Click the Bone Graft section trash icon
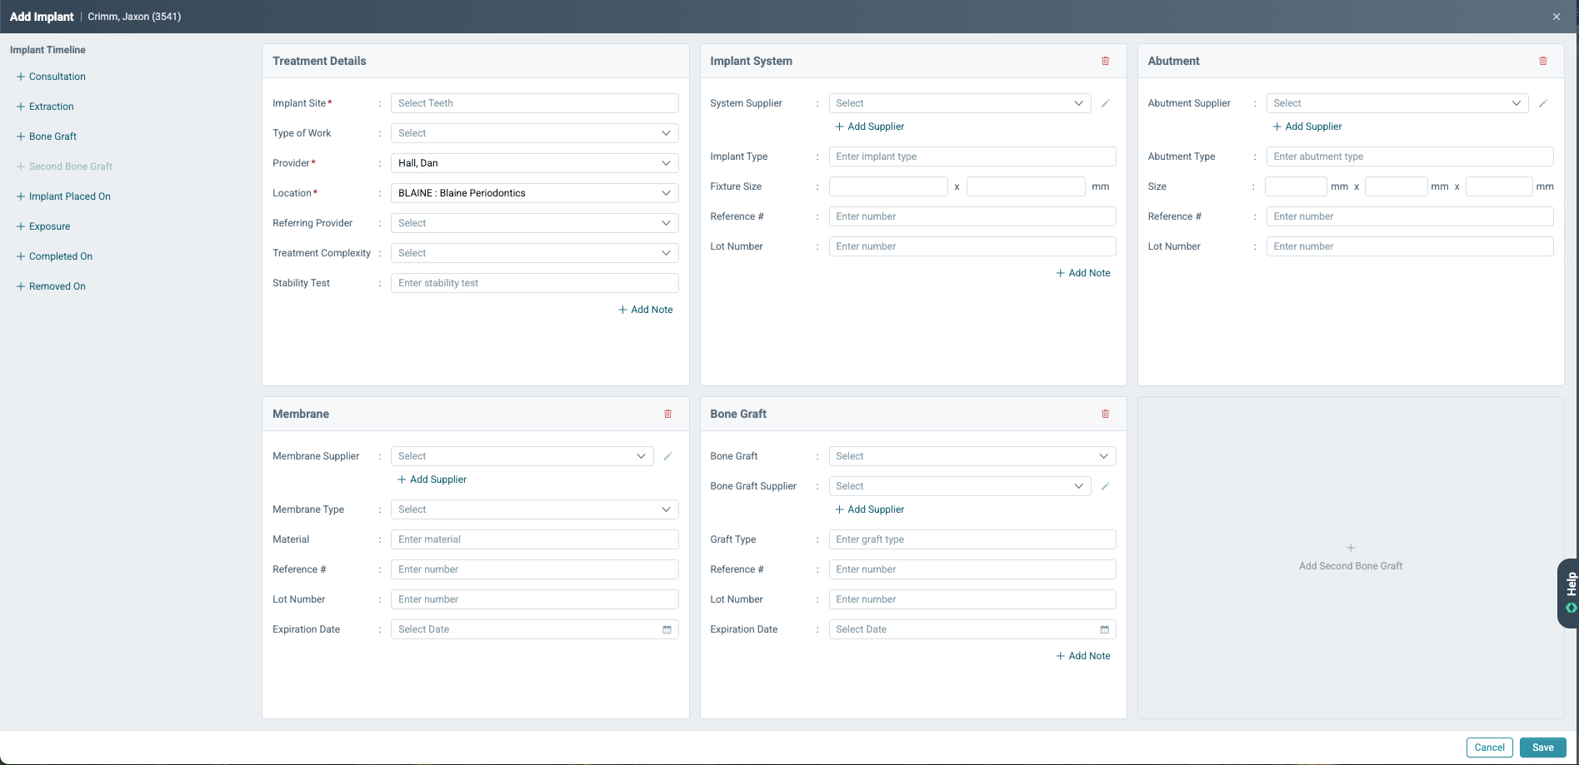 pos(1106,414)
